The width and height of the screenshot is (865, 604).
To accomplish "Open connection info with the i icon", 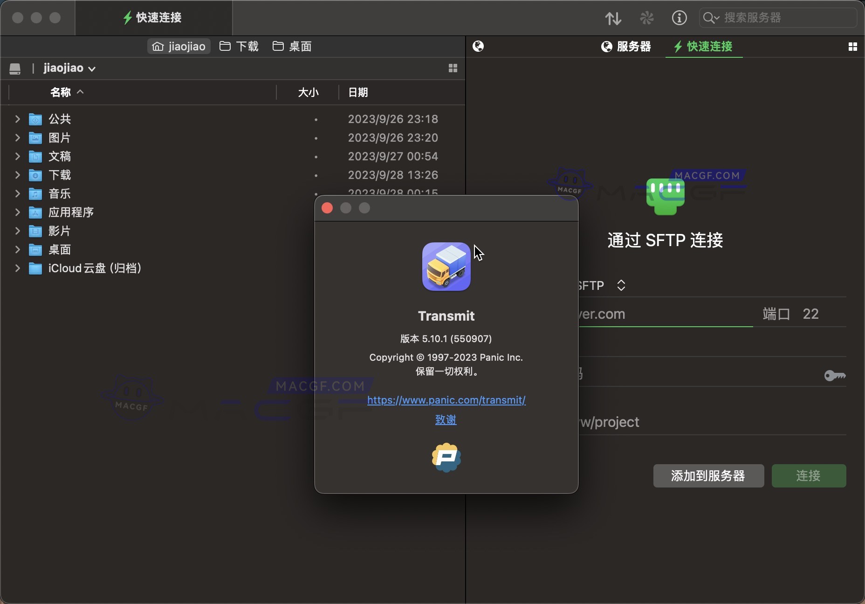I will (x=679, y=18).
